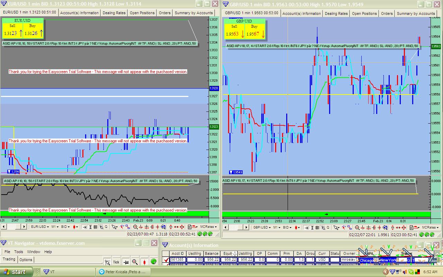Screen dimensions: 443x277
Task: Click the zoom-in magnifier on GBP/USD chart toolbar
Action: [357, 227]
